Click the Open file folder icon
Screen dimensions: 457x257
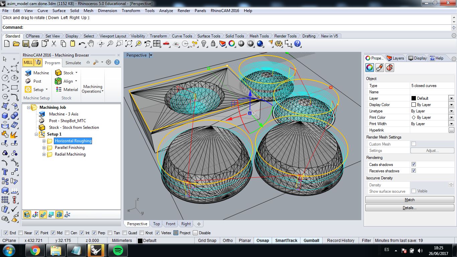tap(16, 44)
